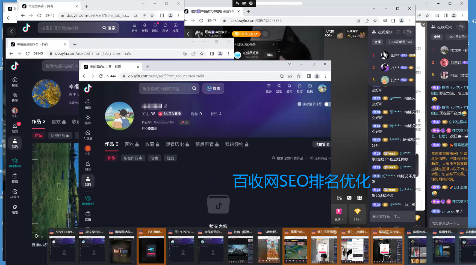Click 搜索你发布的作品 search field

[x=288, y=158]
